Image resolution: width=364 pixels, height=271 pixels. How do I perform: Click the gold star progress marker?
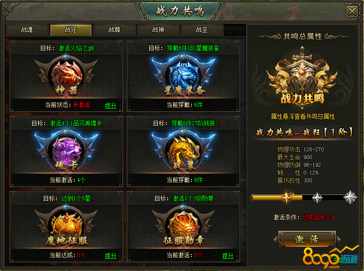(x=286, y=198)
